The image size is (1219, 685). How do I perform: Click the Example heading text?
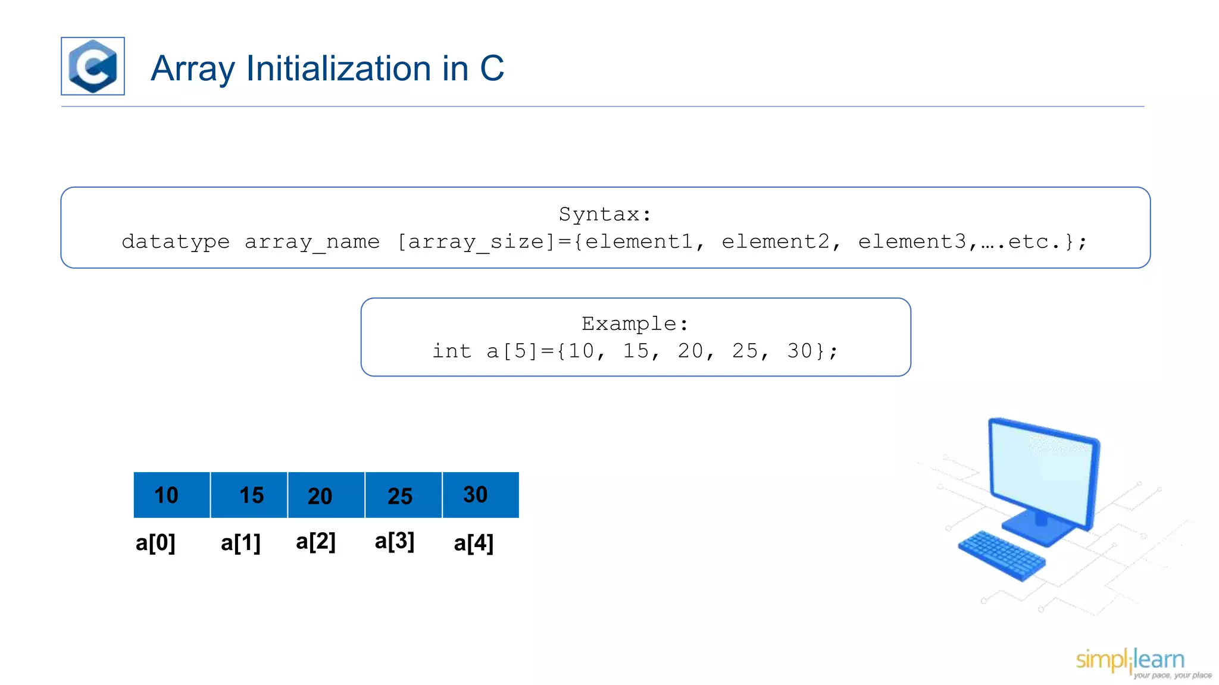[x=635, y=323]
